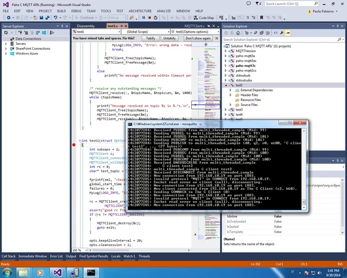Expand the paho-mqtt3c project
Screen dimensions: 347x278
(226, 66)
